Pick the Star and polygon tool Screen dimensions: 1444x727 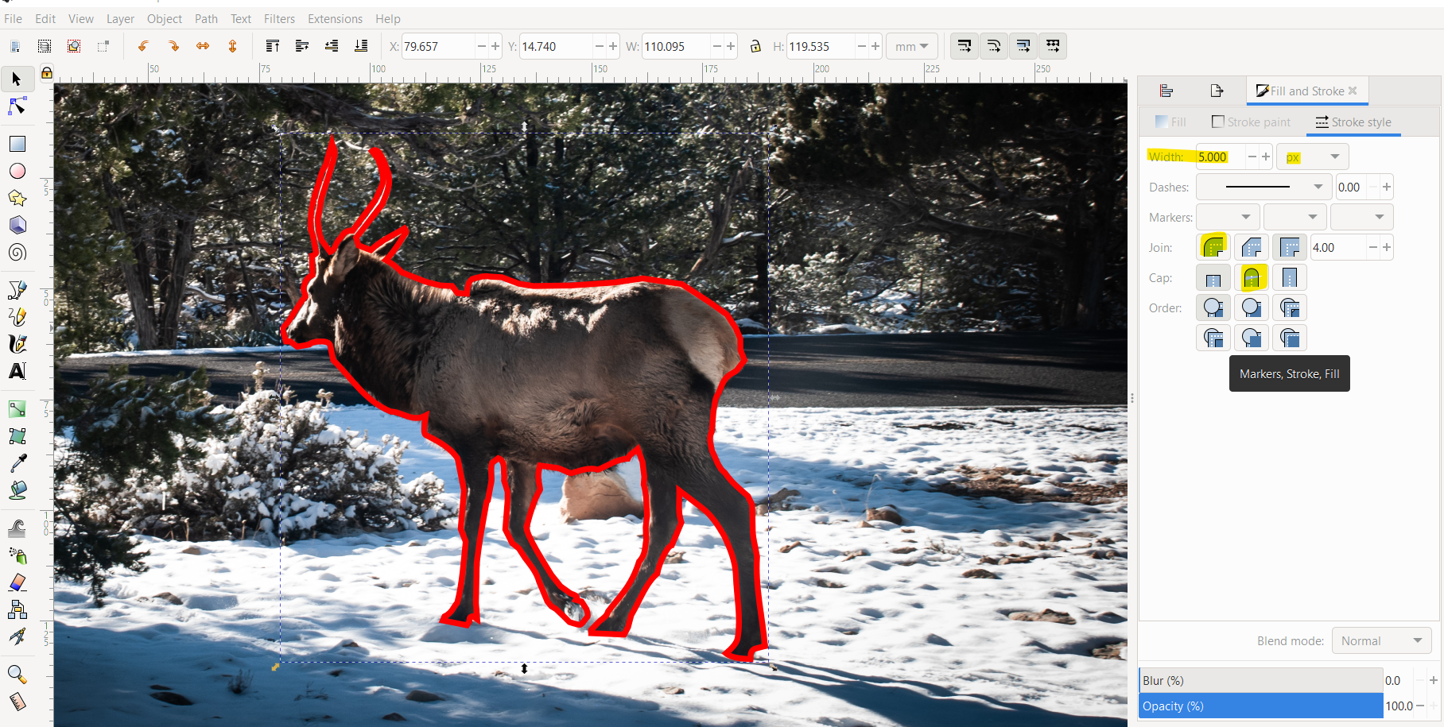(x=17, y=198)
